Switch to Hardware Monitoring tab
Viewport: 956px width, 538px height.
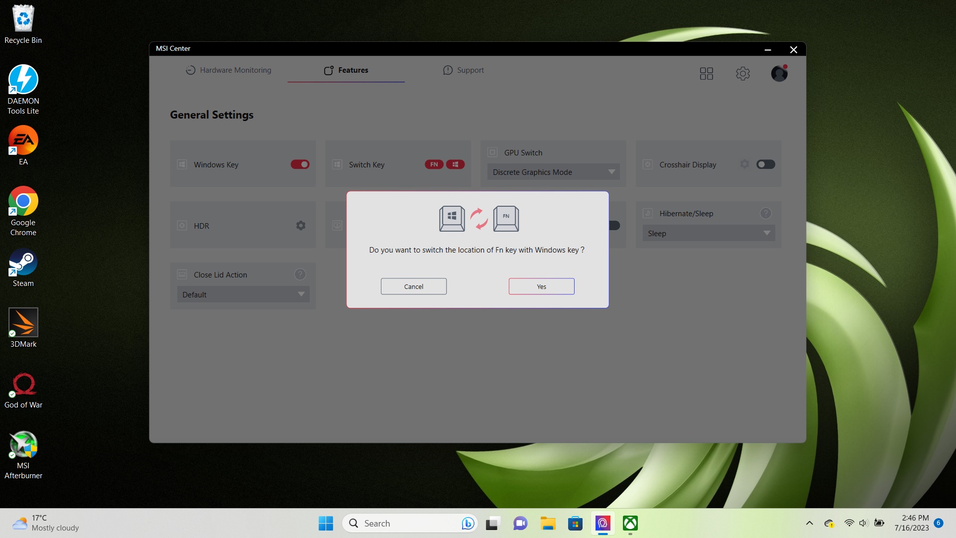click(229, 70)
